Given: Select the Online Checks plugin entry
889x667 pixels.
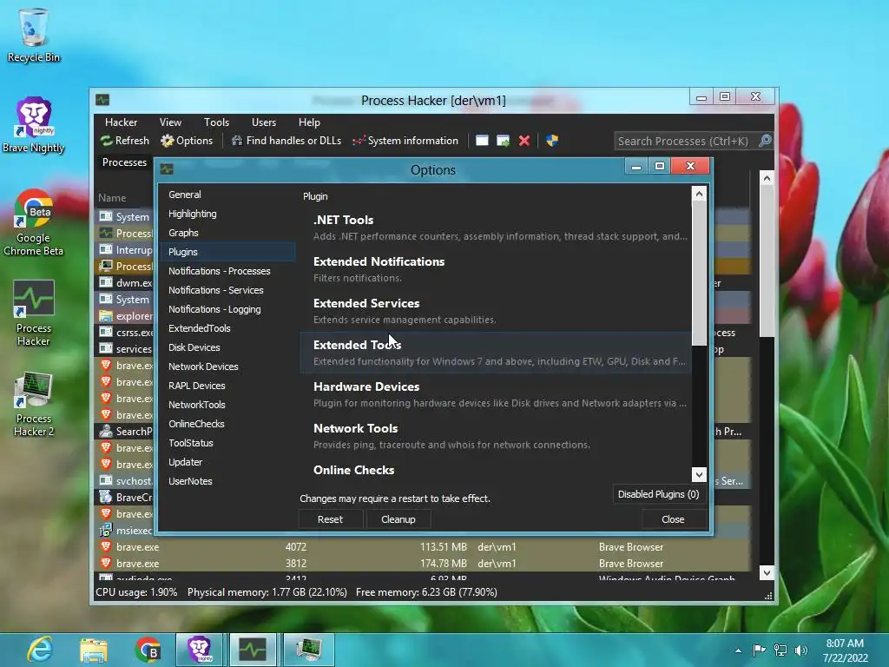Looking at the screenshot, I should point(496,470).
